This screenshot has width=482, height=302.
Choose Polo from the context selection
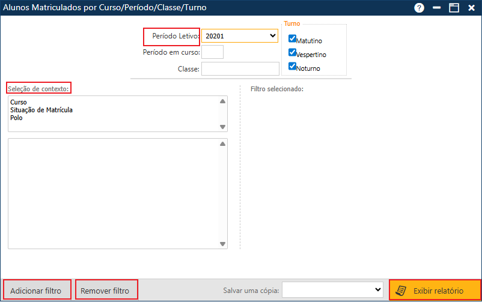tap(16, 118)
